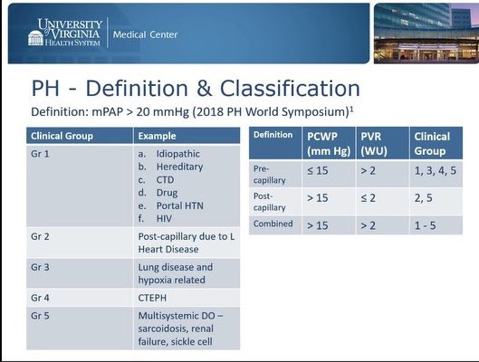Click the Combined row label
Viewport: 479px width, 362px height.
click(273, 224)
